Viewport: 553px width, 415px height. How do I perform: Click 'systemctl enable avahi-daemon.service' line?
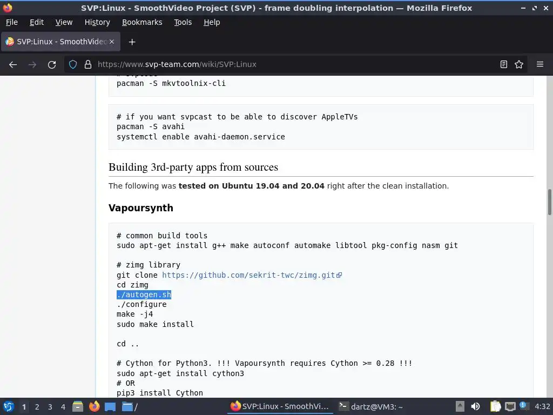tap(201, 137)
